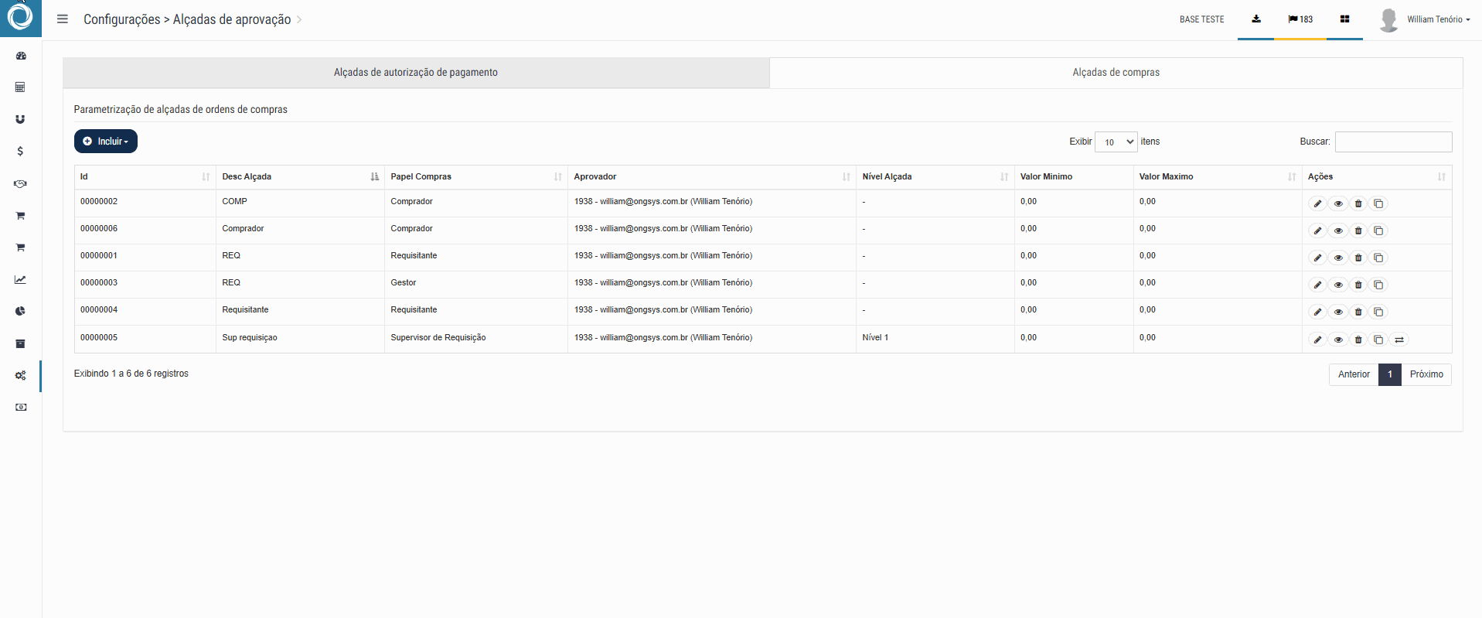Viewport: 1482px width, 618px height.
Task: Click the swap arrows icon for Sup requisiçao
Action: click(x=1399, y=340)
